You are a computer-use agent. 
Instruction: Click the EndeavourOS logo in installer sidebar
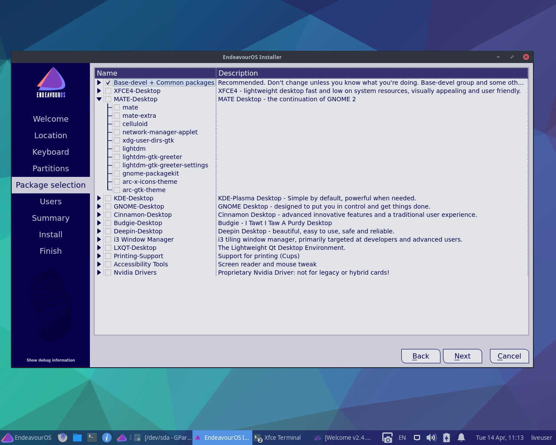51,82
